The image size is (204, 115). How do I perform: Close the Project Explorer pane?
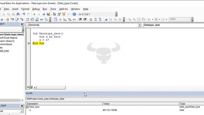[x=22, y=24]
